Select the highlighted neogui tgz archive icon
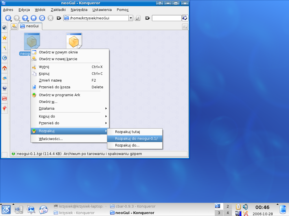Viewport: 289px width, 216px height. [x=32, y=41]
